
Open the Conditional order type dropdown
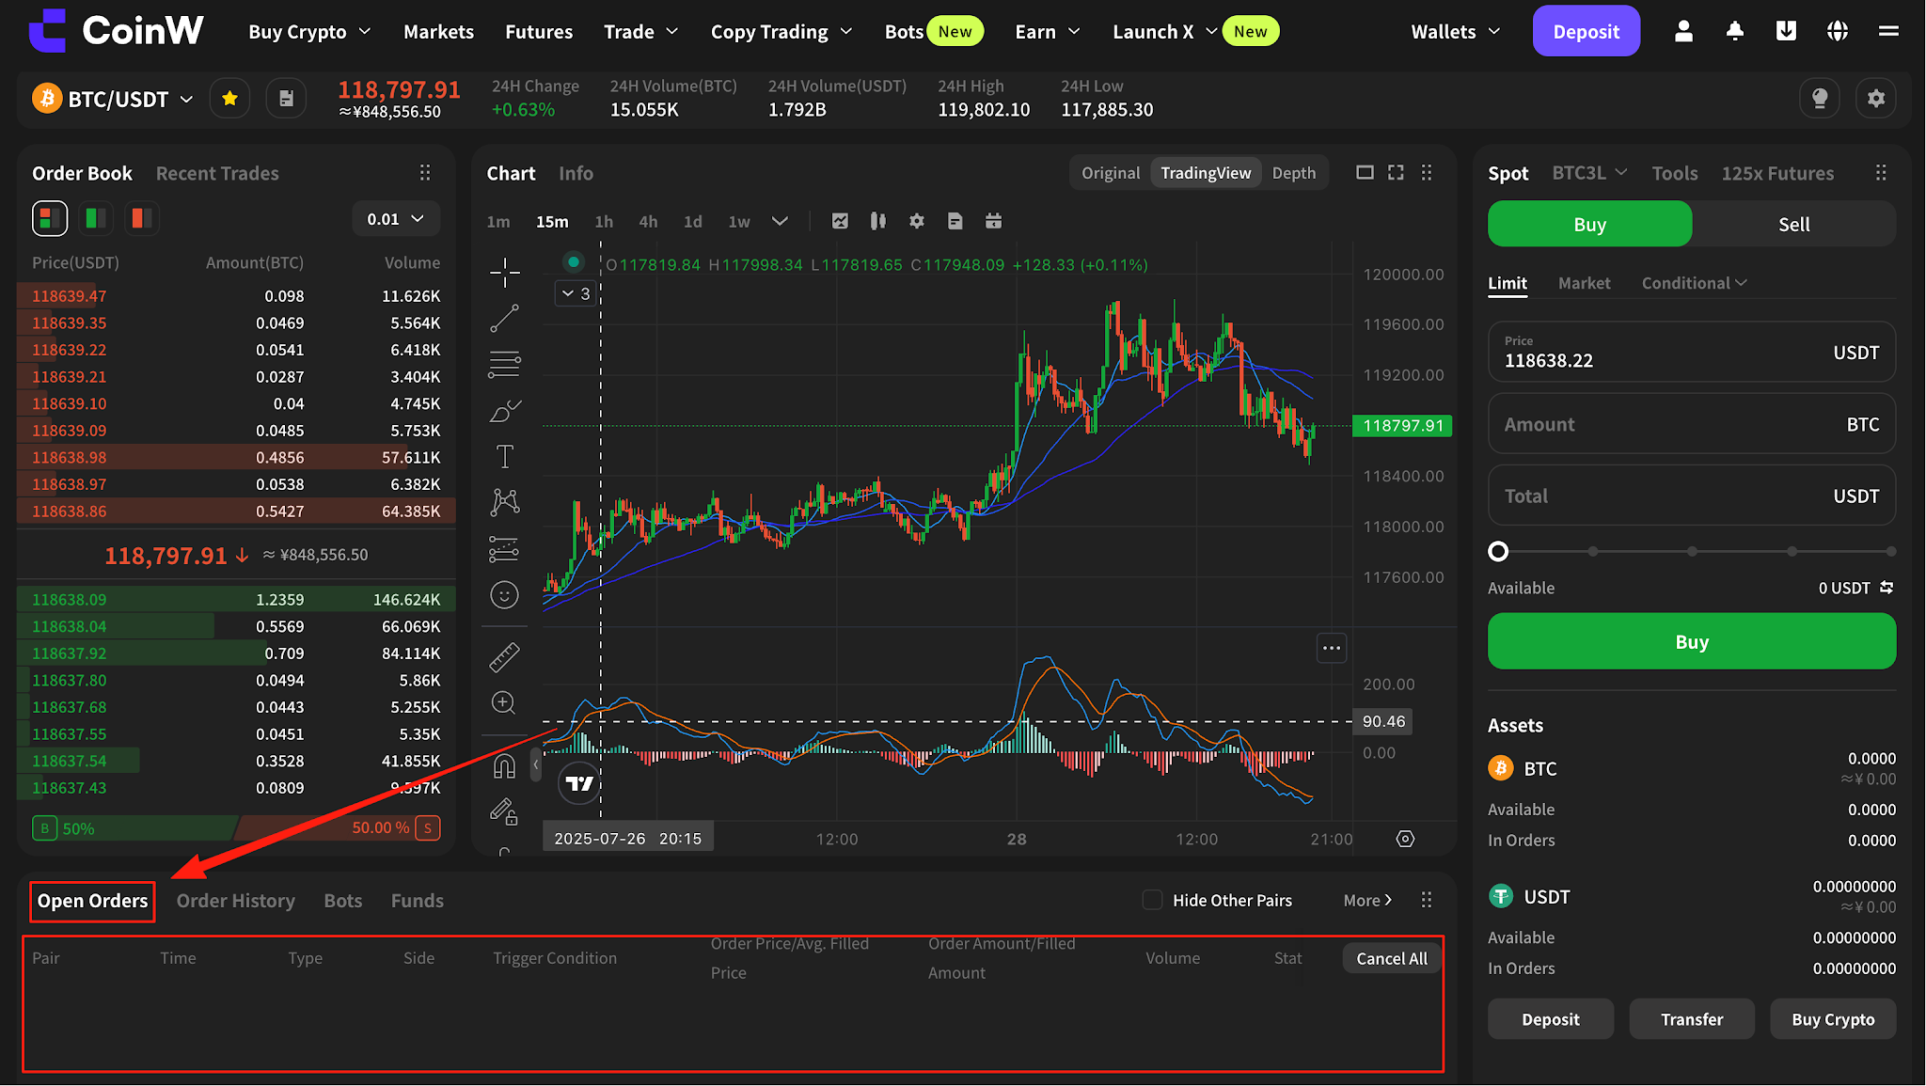pyautogui.click(x=1694, y=283)
